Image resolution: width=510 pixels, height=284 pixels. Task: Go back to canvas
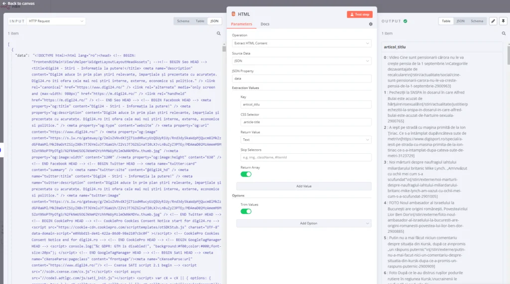pos(18,3)
